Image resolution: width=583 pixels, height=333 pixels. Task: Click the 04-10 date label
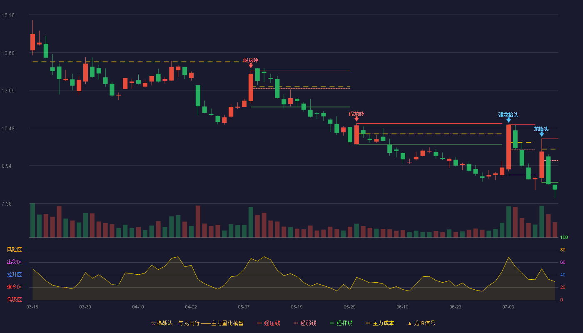[138, 307]
